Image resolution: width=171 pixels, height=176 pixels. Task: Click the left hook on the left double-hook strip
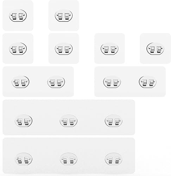pyautogui.click(x=20, y=82)
